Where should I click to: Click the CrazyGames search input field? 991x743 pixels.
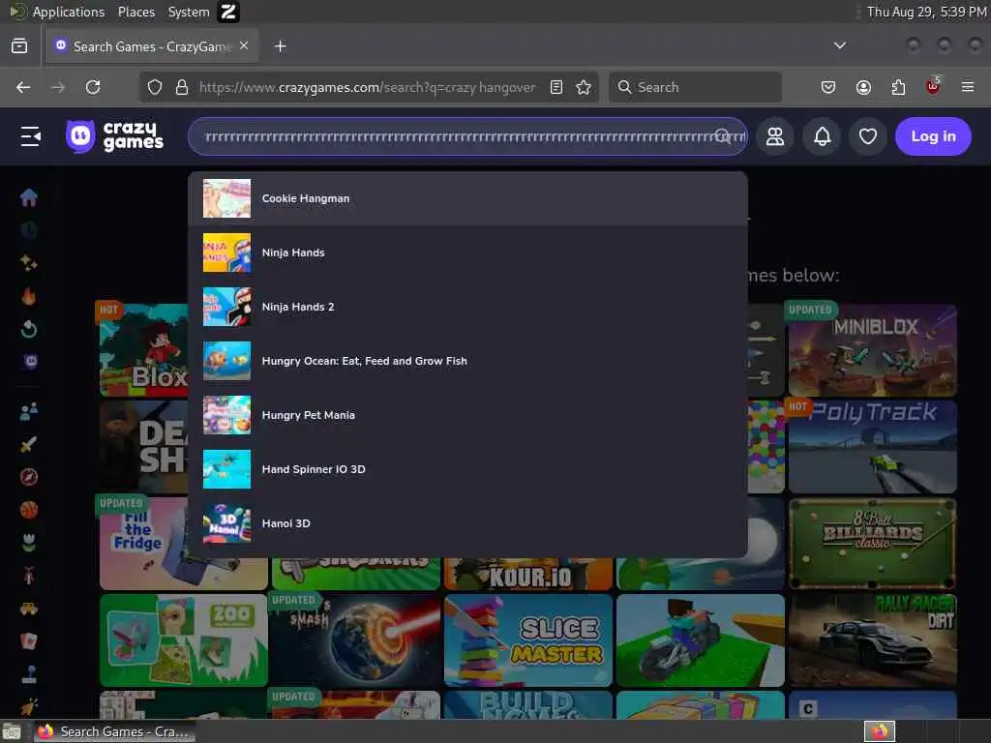click(467, 135)
